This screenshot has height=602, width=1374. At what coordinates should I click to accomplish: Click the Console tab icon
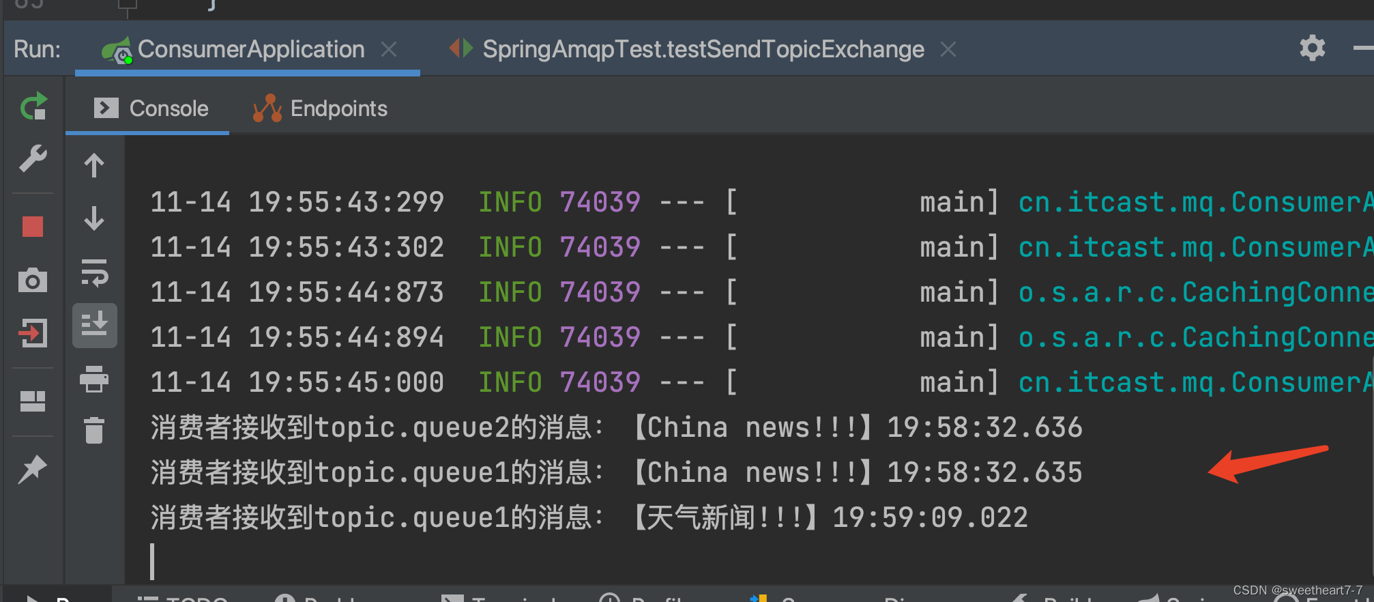pos(106,108)
